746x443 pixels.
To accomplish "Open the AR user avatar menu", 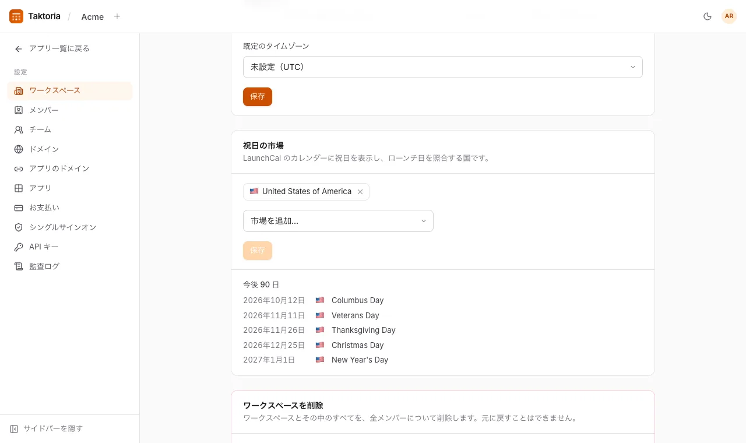I will pos(729,16).
